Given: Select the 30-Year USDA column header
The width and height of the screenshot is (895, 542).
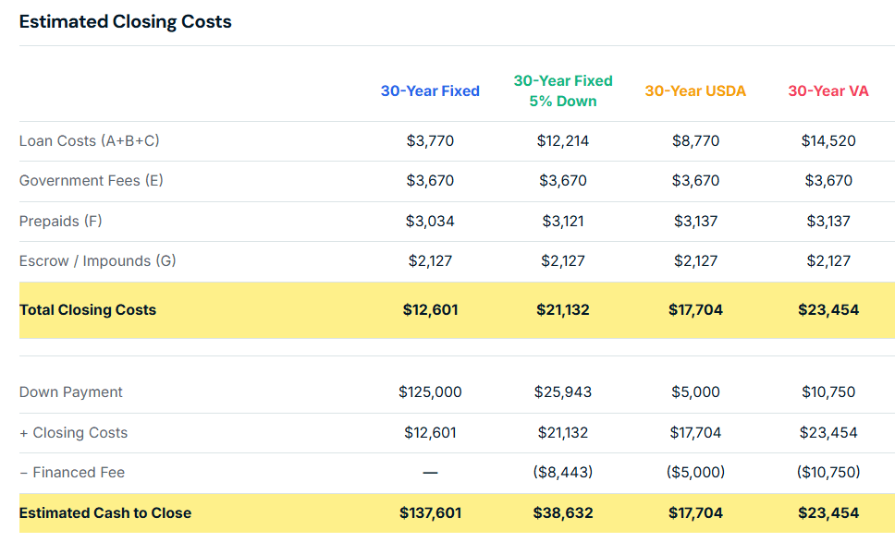Looking at the screenshot, I should 694,90.
